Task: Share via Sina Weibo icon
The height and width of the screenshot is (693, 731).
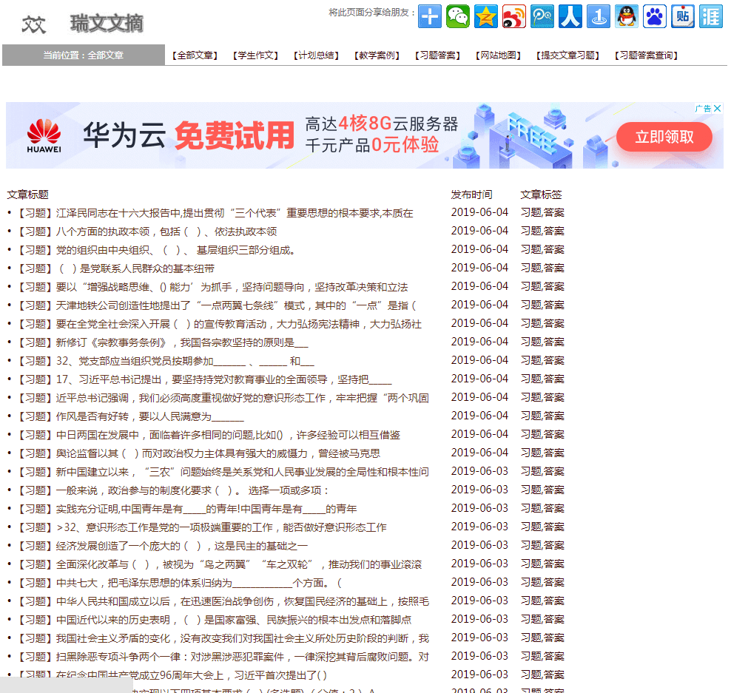Action: point(514,16)
